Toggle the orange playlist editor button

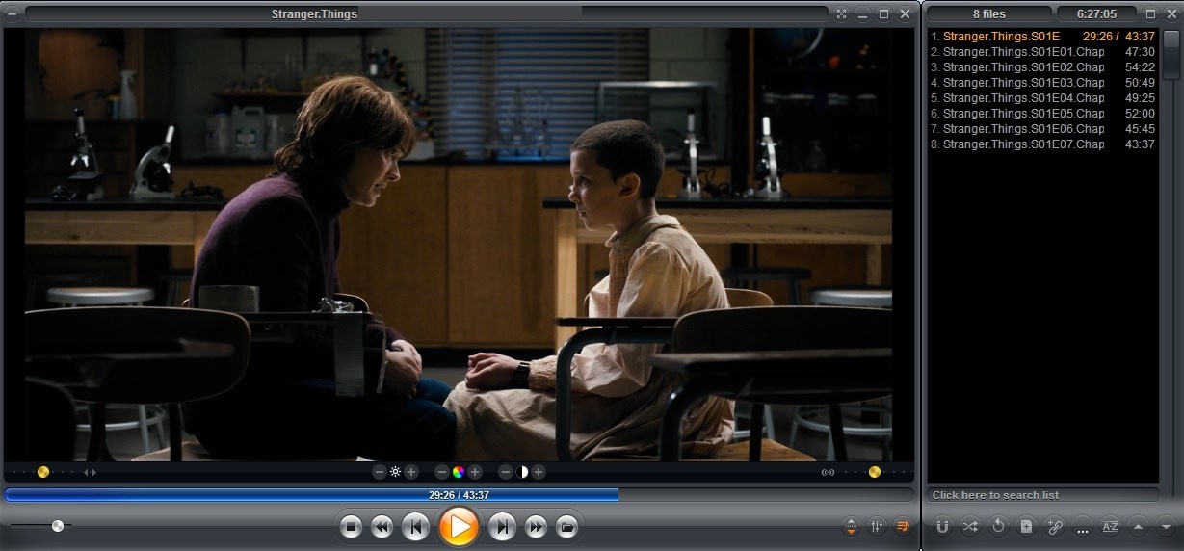click(x=903, y=526)
